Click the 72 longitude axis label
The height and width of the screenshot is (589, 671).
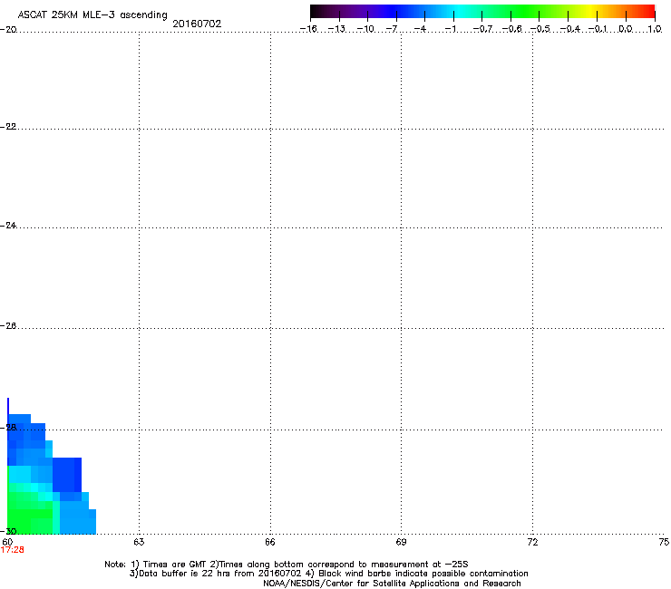point(532,543)
